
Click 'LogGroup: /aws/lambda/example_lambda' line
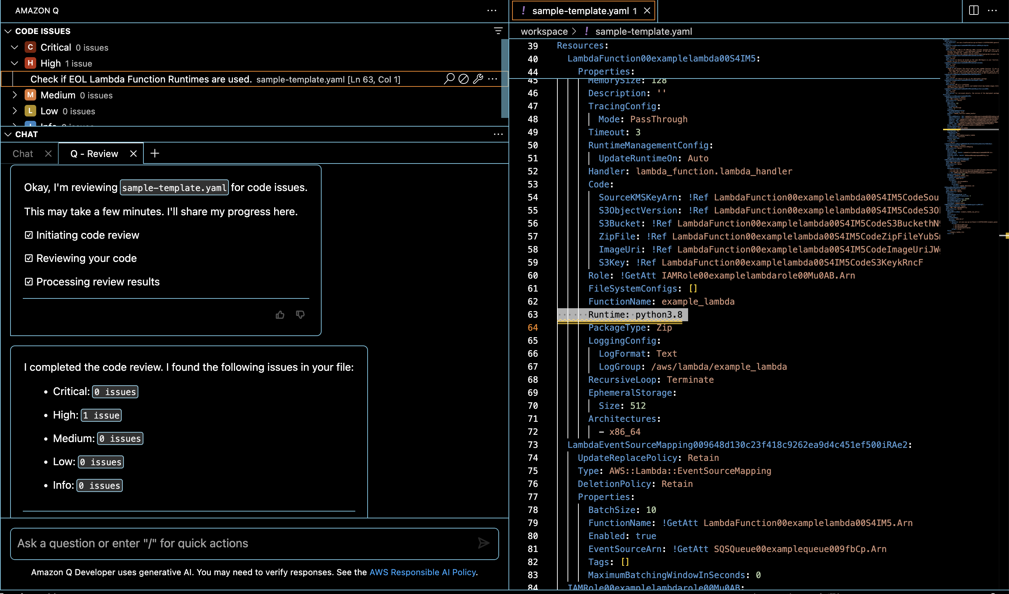(x=693, y=367)
